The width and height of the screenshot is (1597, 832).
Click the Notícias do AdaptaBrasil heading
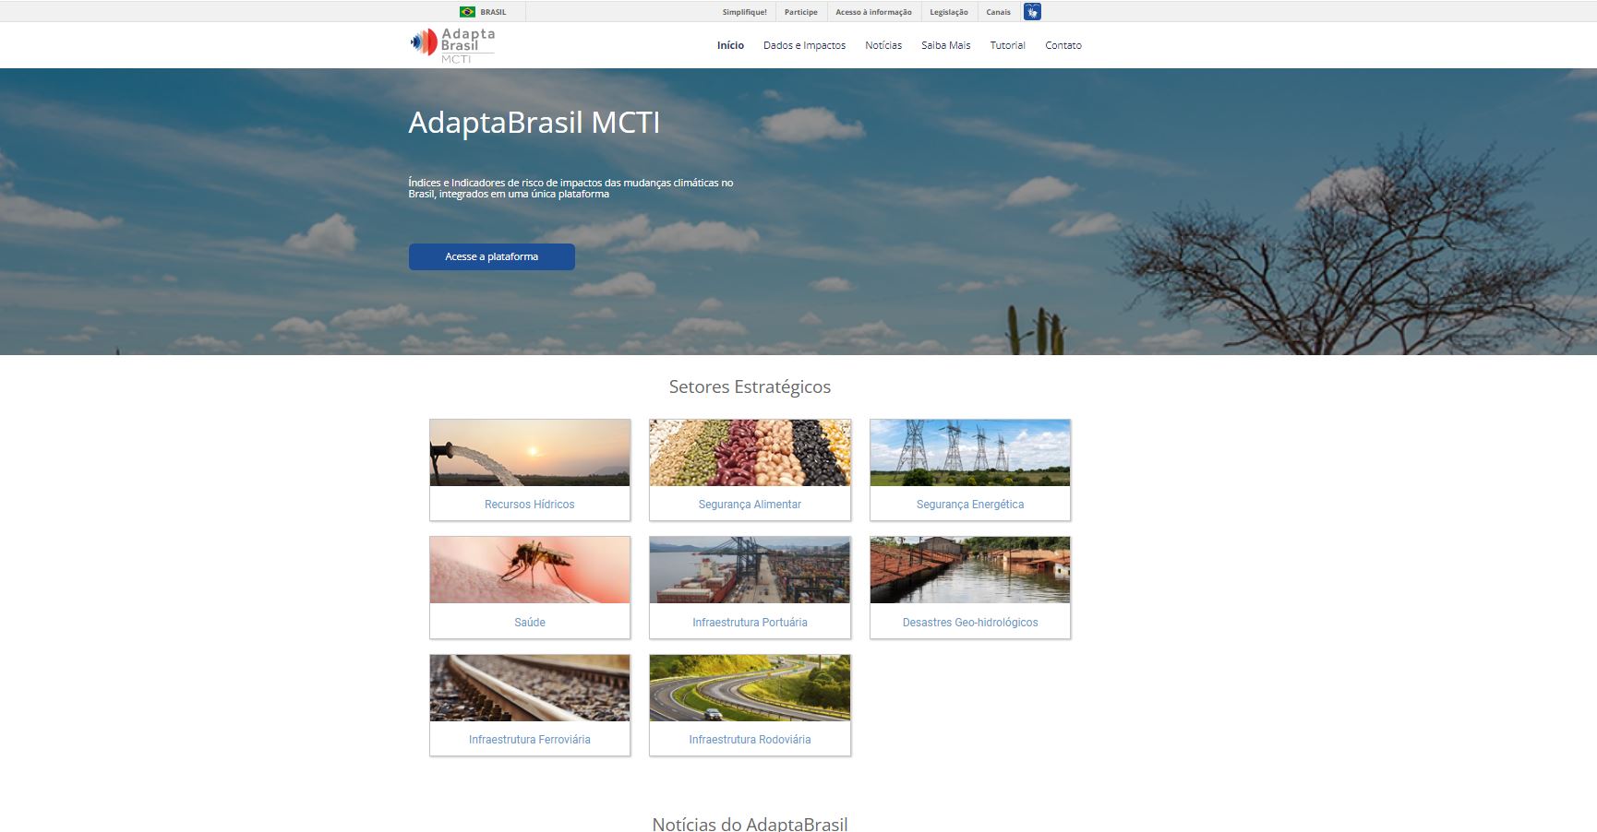[x=750, y=824]
